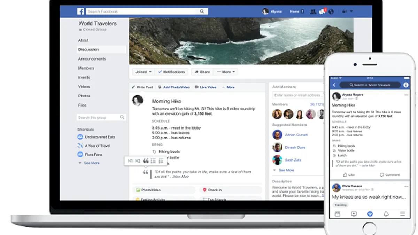418x235 pixels.
Task: Open the More dropdown beside Share
Action: click(x=226, y=72)
